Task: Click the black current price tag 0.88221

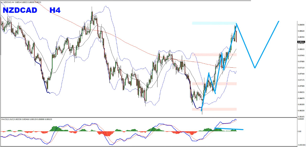Action: (x=301, y=42)
